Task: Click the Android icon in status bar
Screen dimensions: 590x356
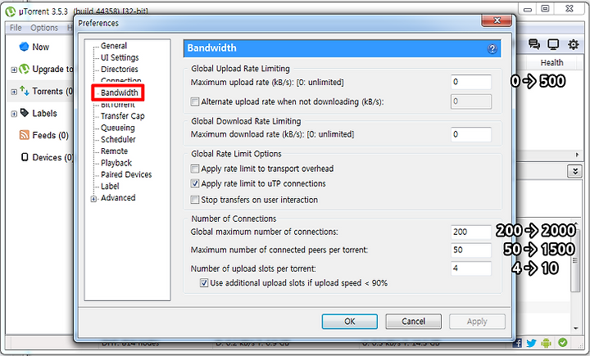Action: coord(546,342)
